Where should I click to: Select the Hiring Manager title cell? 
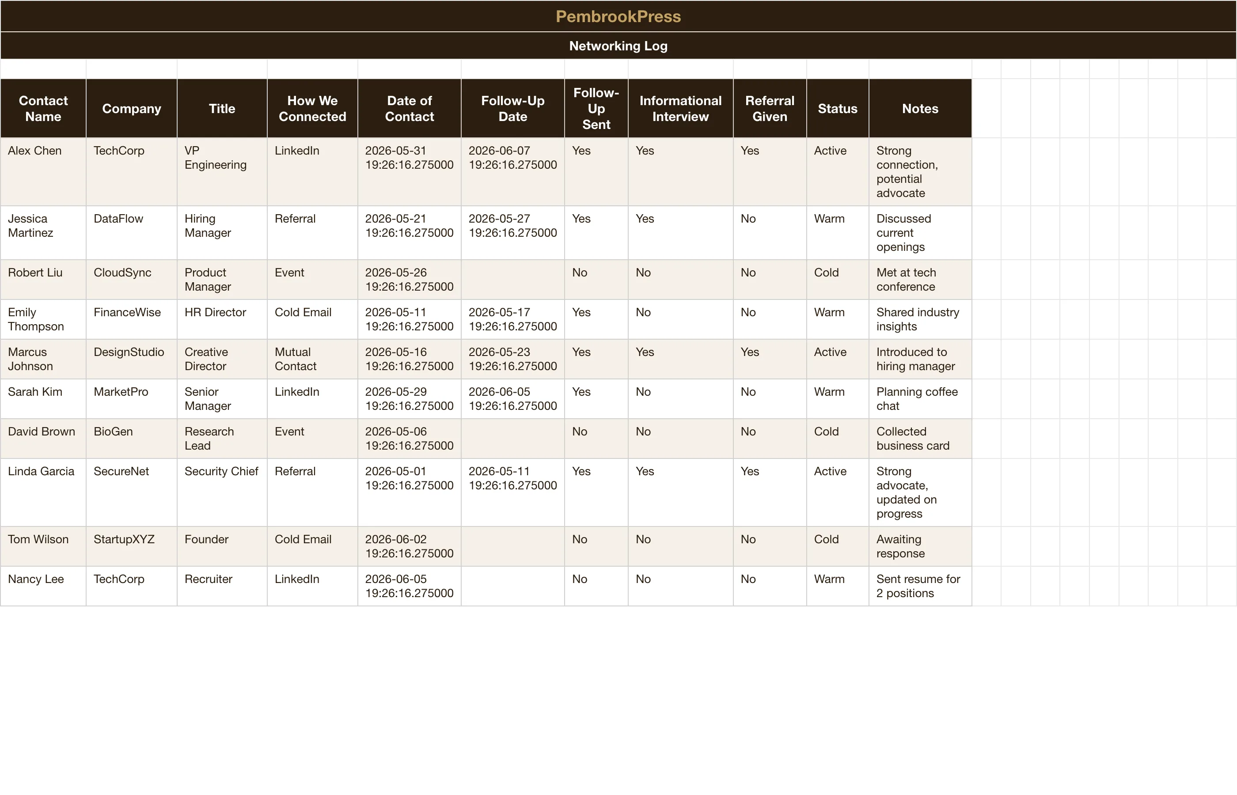[222, 233]
